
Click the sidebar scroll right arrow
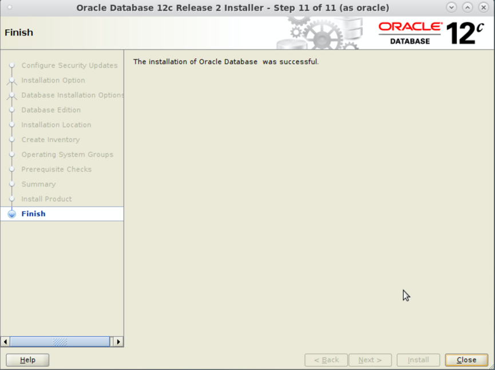pyautogui.click(x=118, y=341)
